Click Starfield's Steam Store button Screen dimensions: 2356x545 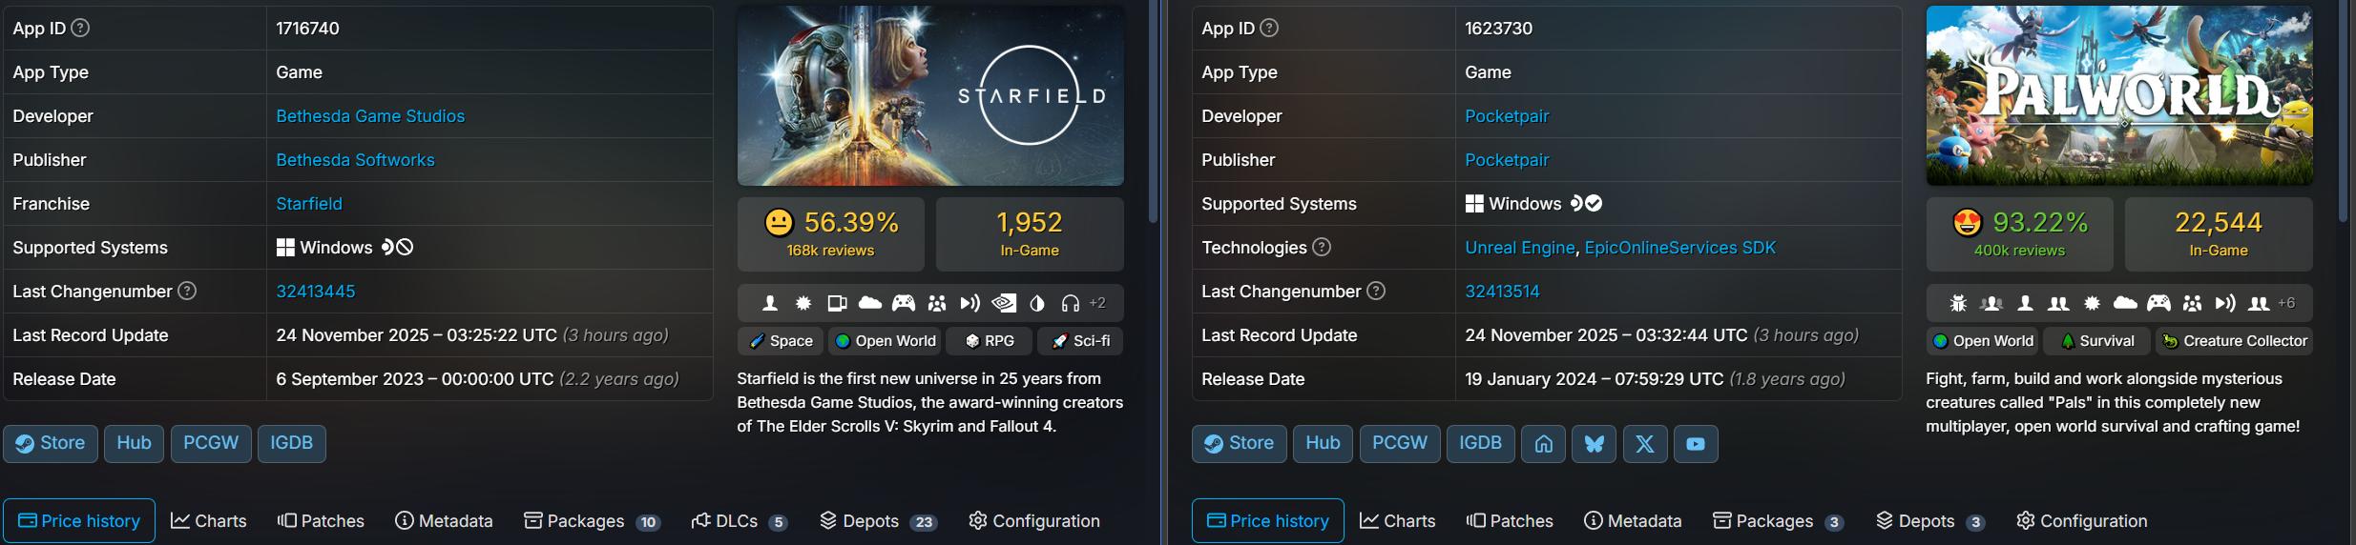[51, 443]
